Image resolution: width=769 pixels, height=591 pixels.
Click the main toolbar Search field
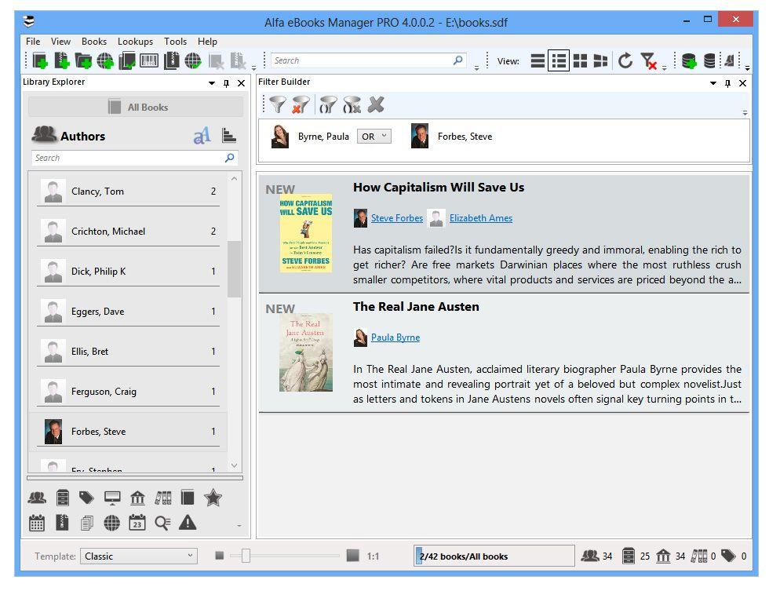(x=369, y=60)
